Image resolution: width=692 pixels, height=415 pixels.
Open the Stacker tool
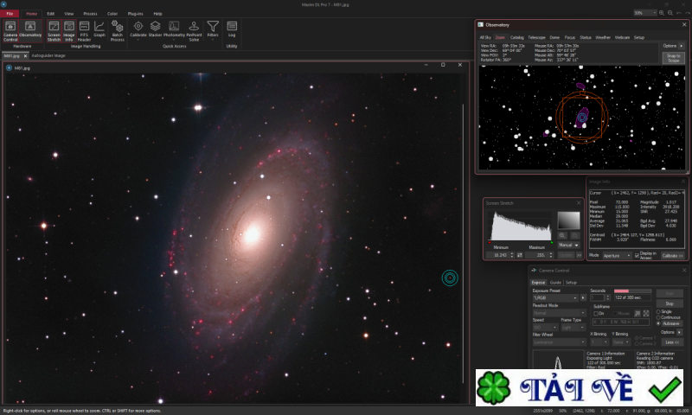(x=155, y=29)
